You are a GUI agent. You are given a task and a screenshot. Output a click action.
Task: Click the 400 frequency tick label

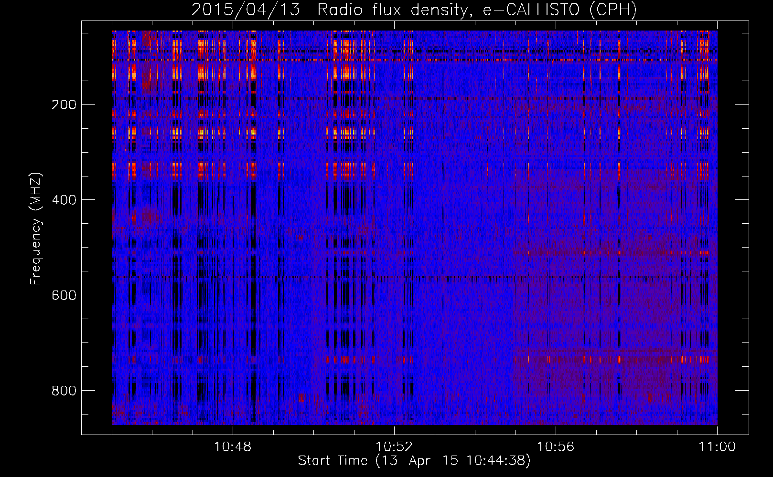coord(64,200)
